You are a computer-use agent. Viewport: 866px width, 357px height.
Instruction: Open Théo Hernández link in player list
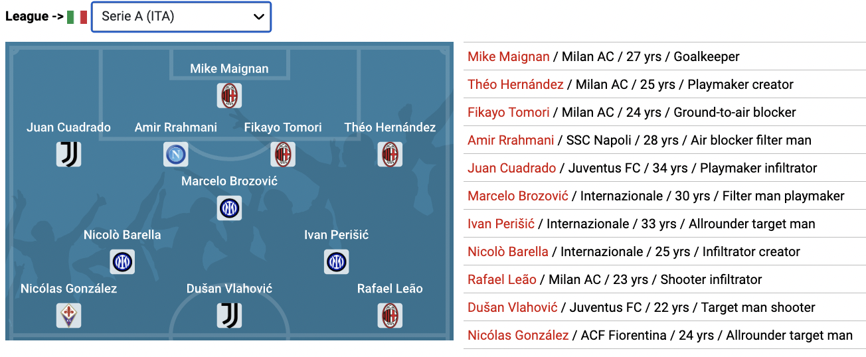point(515,84)
